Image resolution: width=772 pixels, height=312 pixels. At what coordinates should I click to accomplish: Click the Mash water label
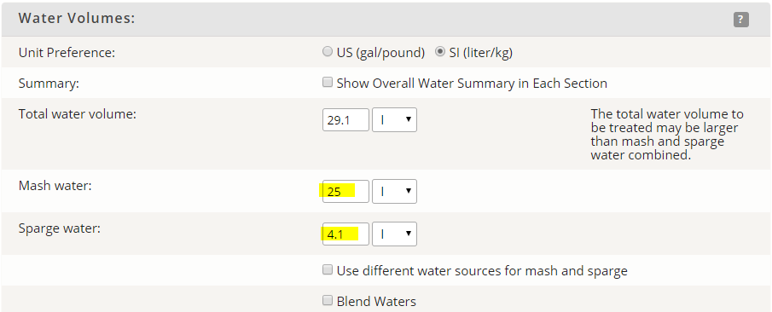pyautogui.click(x=55, y=186)
